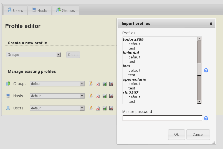Edit the selected Users profile
Image resolution: width=223 pixels, height=149 pixels.
pyautogui.click(x=90, y=108)
